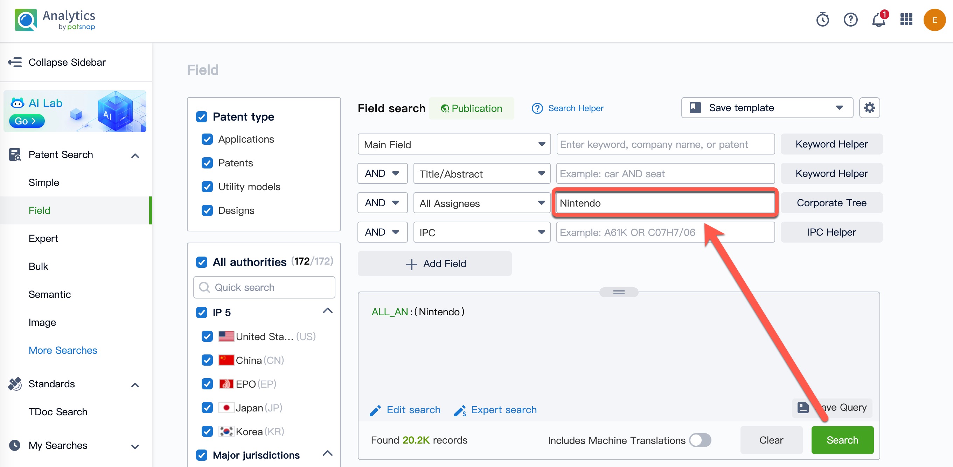Open the All Assignees field dropdown
The width and height of the screenshot is (953, 467).
pos(481,203)
